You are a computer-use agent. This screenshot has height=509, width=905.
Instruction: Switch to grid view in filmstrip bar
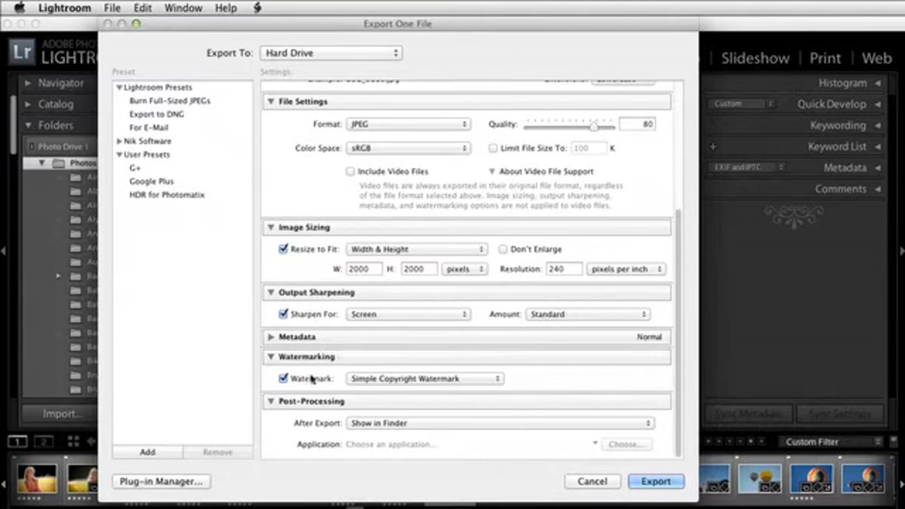click(x=73, y=441)
